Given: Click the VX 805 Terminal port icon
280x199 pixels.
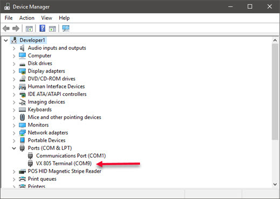Looking at the screenshot, I should pos(30,164).
